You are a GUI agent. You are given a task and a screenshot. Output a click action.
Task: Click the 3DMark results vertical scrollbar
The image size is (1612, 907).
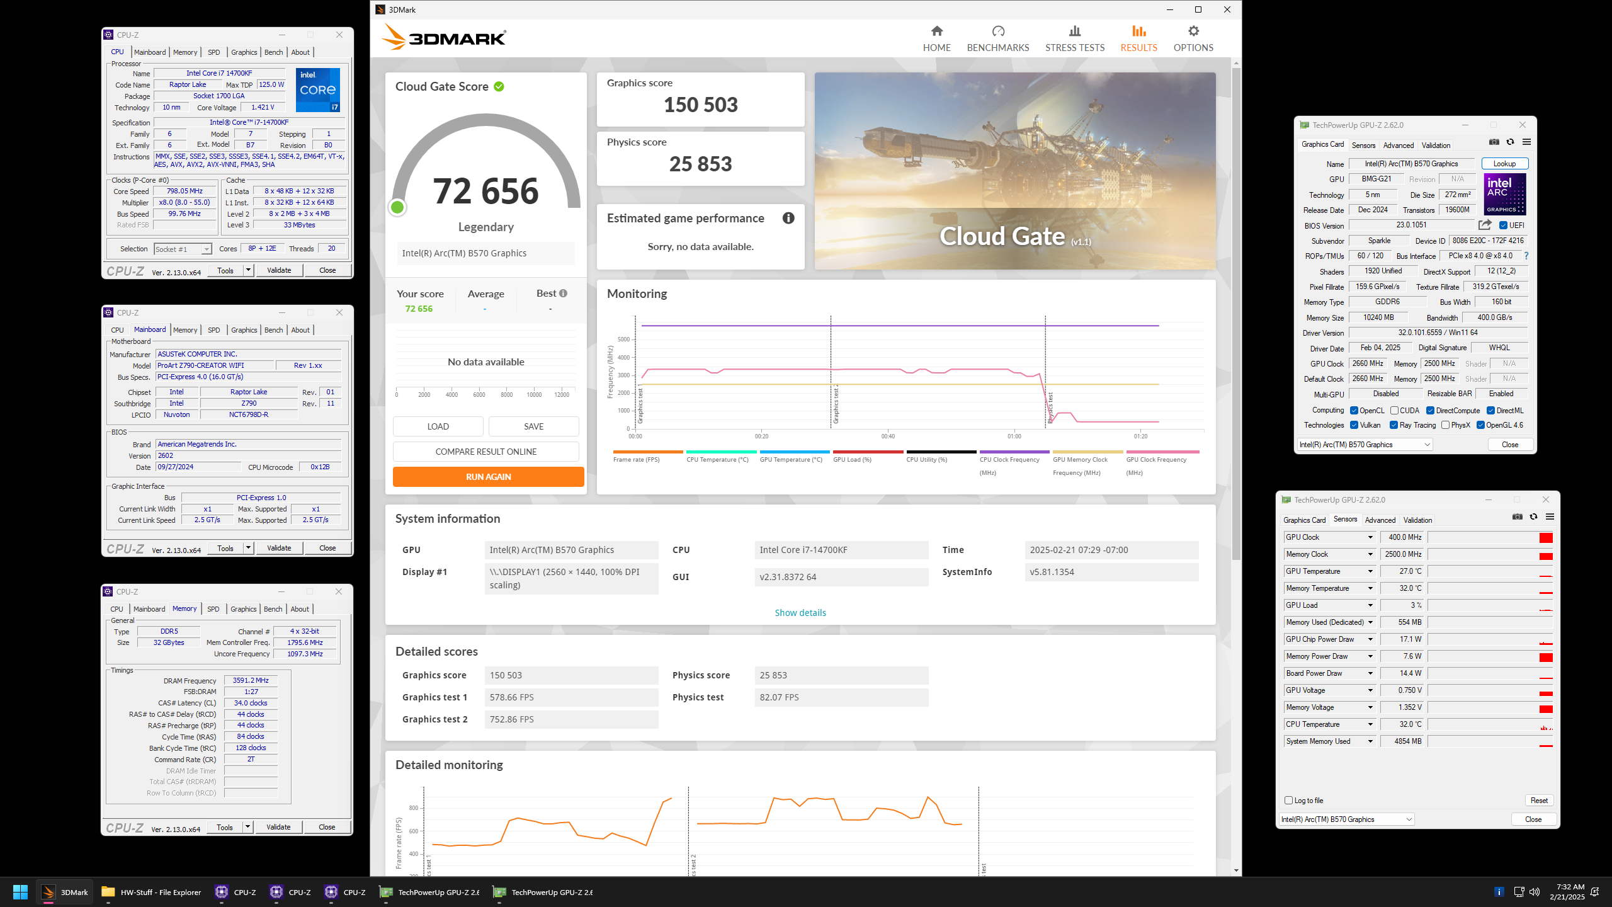coord(1236,315)
